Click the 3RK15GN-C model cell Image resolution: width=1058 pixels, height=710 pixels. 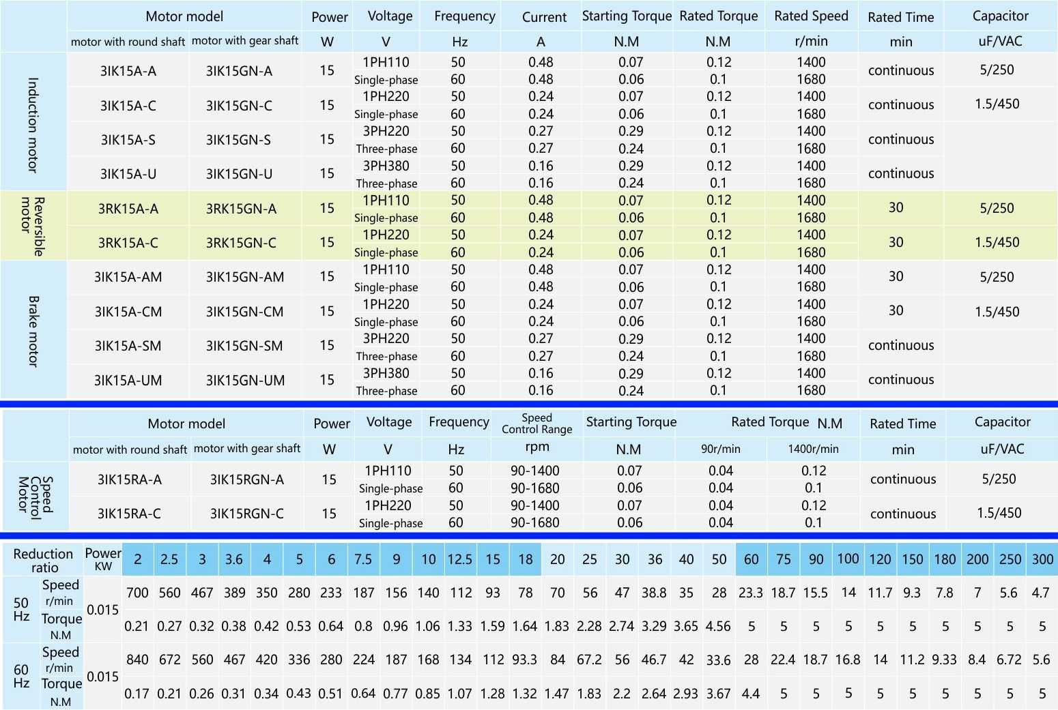tap(241, 243)
